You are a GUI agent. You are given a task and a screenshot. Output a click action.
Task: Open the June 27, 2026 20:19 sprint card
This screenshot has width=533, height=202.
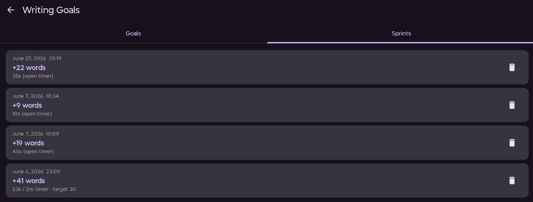coord(267,67)
